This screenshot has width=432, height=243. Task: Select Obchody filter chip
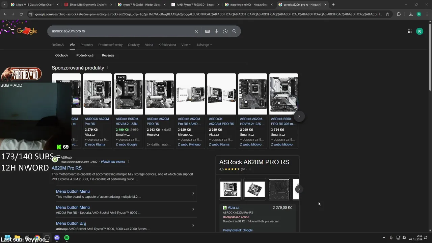(61, 55)
